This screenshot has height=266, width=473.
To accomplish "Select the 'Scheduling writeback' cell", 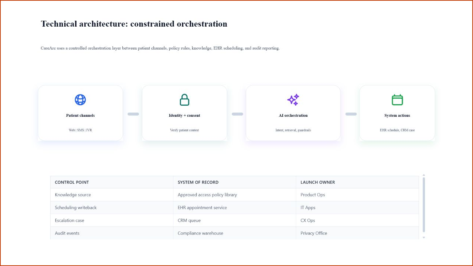I will click(112, 208).
